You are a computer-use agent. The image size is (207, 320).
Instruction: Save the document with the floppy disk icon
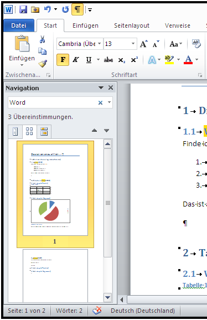(x=23, y=9)
